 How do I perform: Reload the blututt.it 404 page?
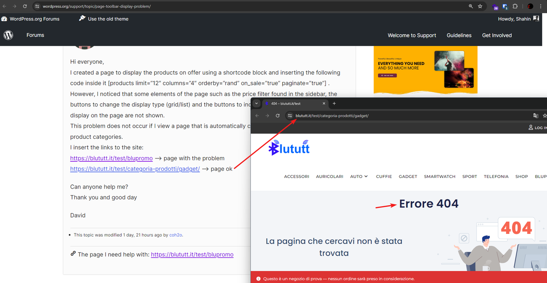pyautogui.click(x=277, y=116)
